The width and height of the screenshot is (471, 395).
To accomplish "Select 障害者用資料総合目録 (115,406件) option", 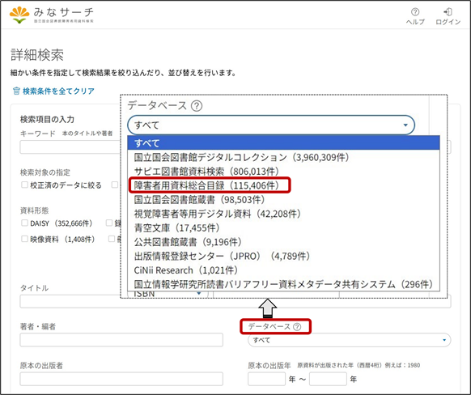I will pos(283,185).
